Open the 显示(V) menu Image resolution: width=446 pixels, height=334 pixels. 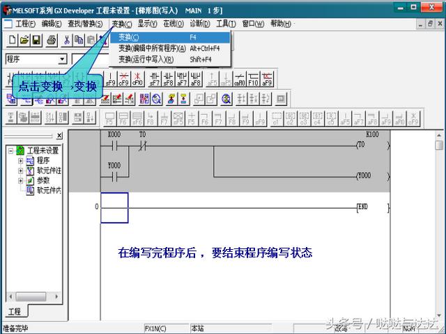coord(147,24)
